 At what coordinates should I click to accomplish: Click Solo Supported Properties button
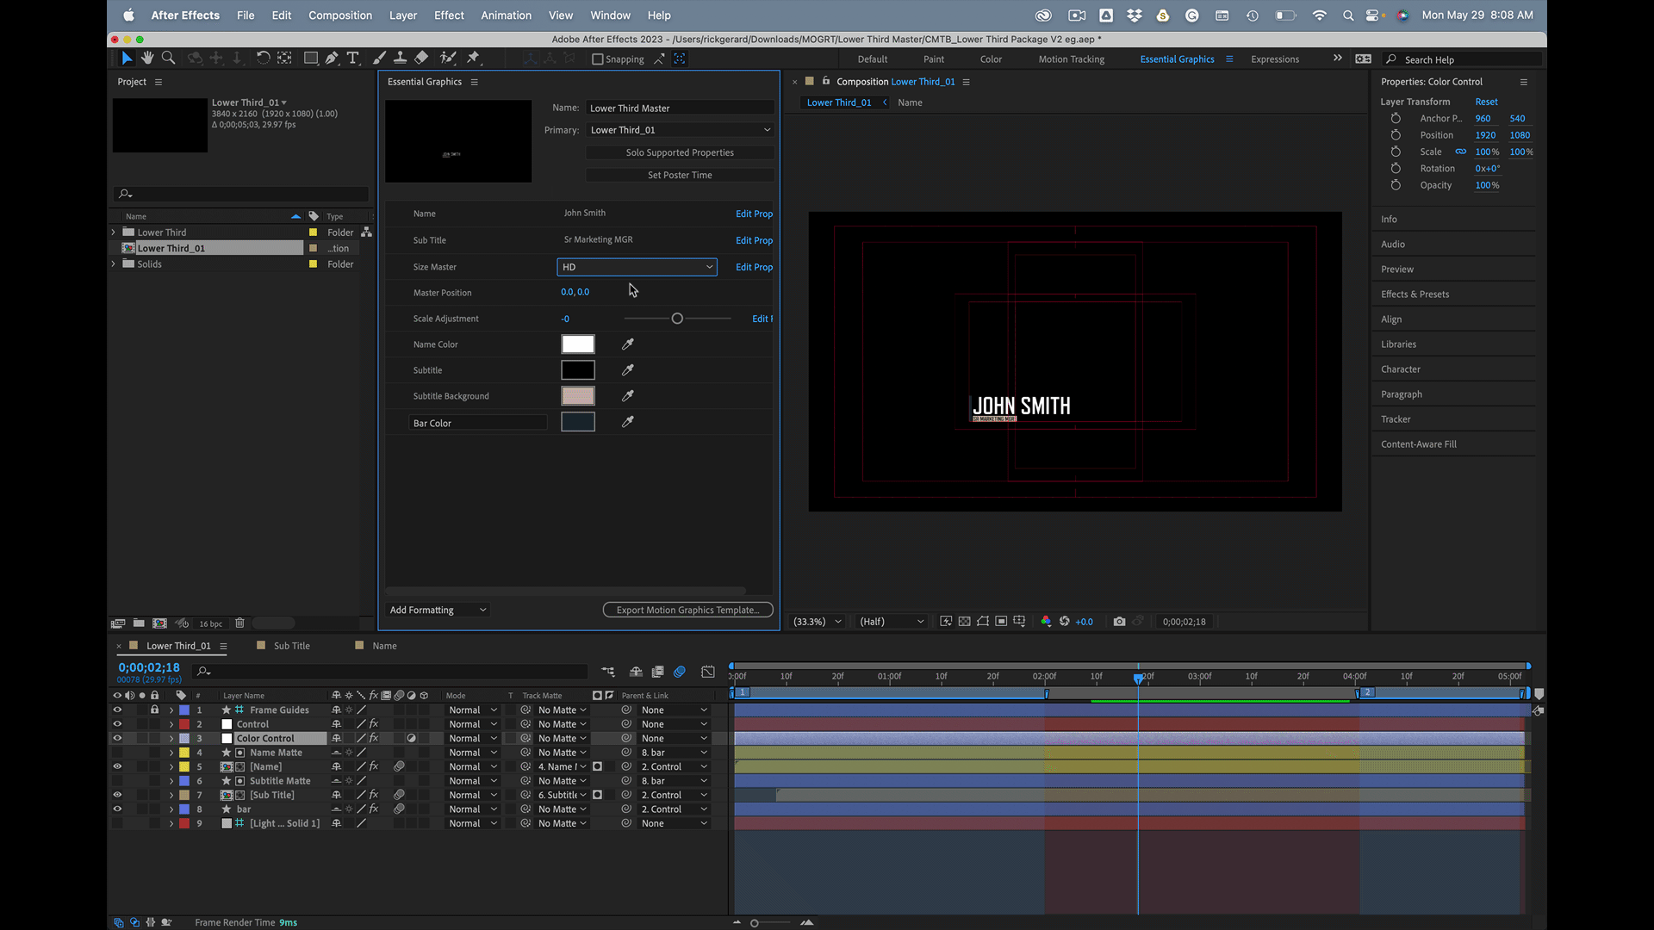pos(680,152)
